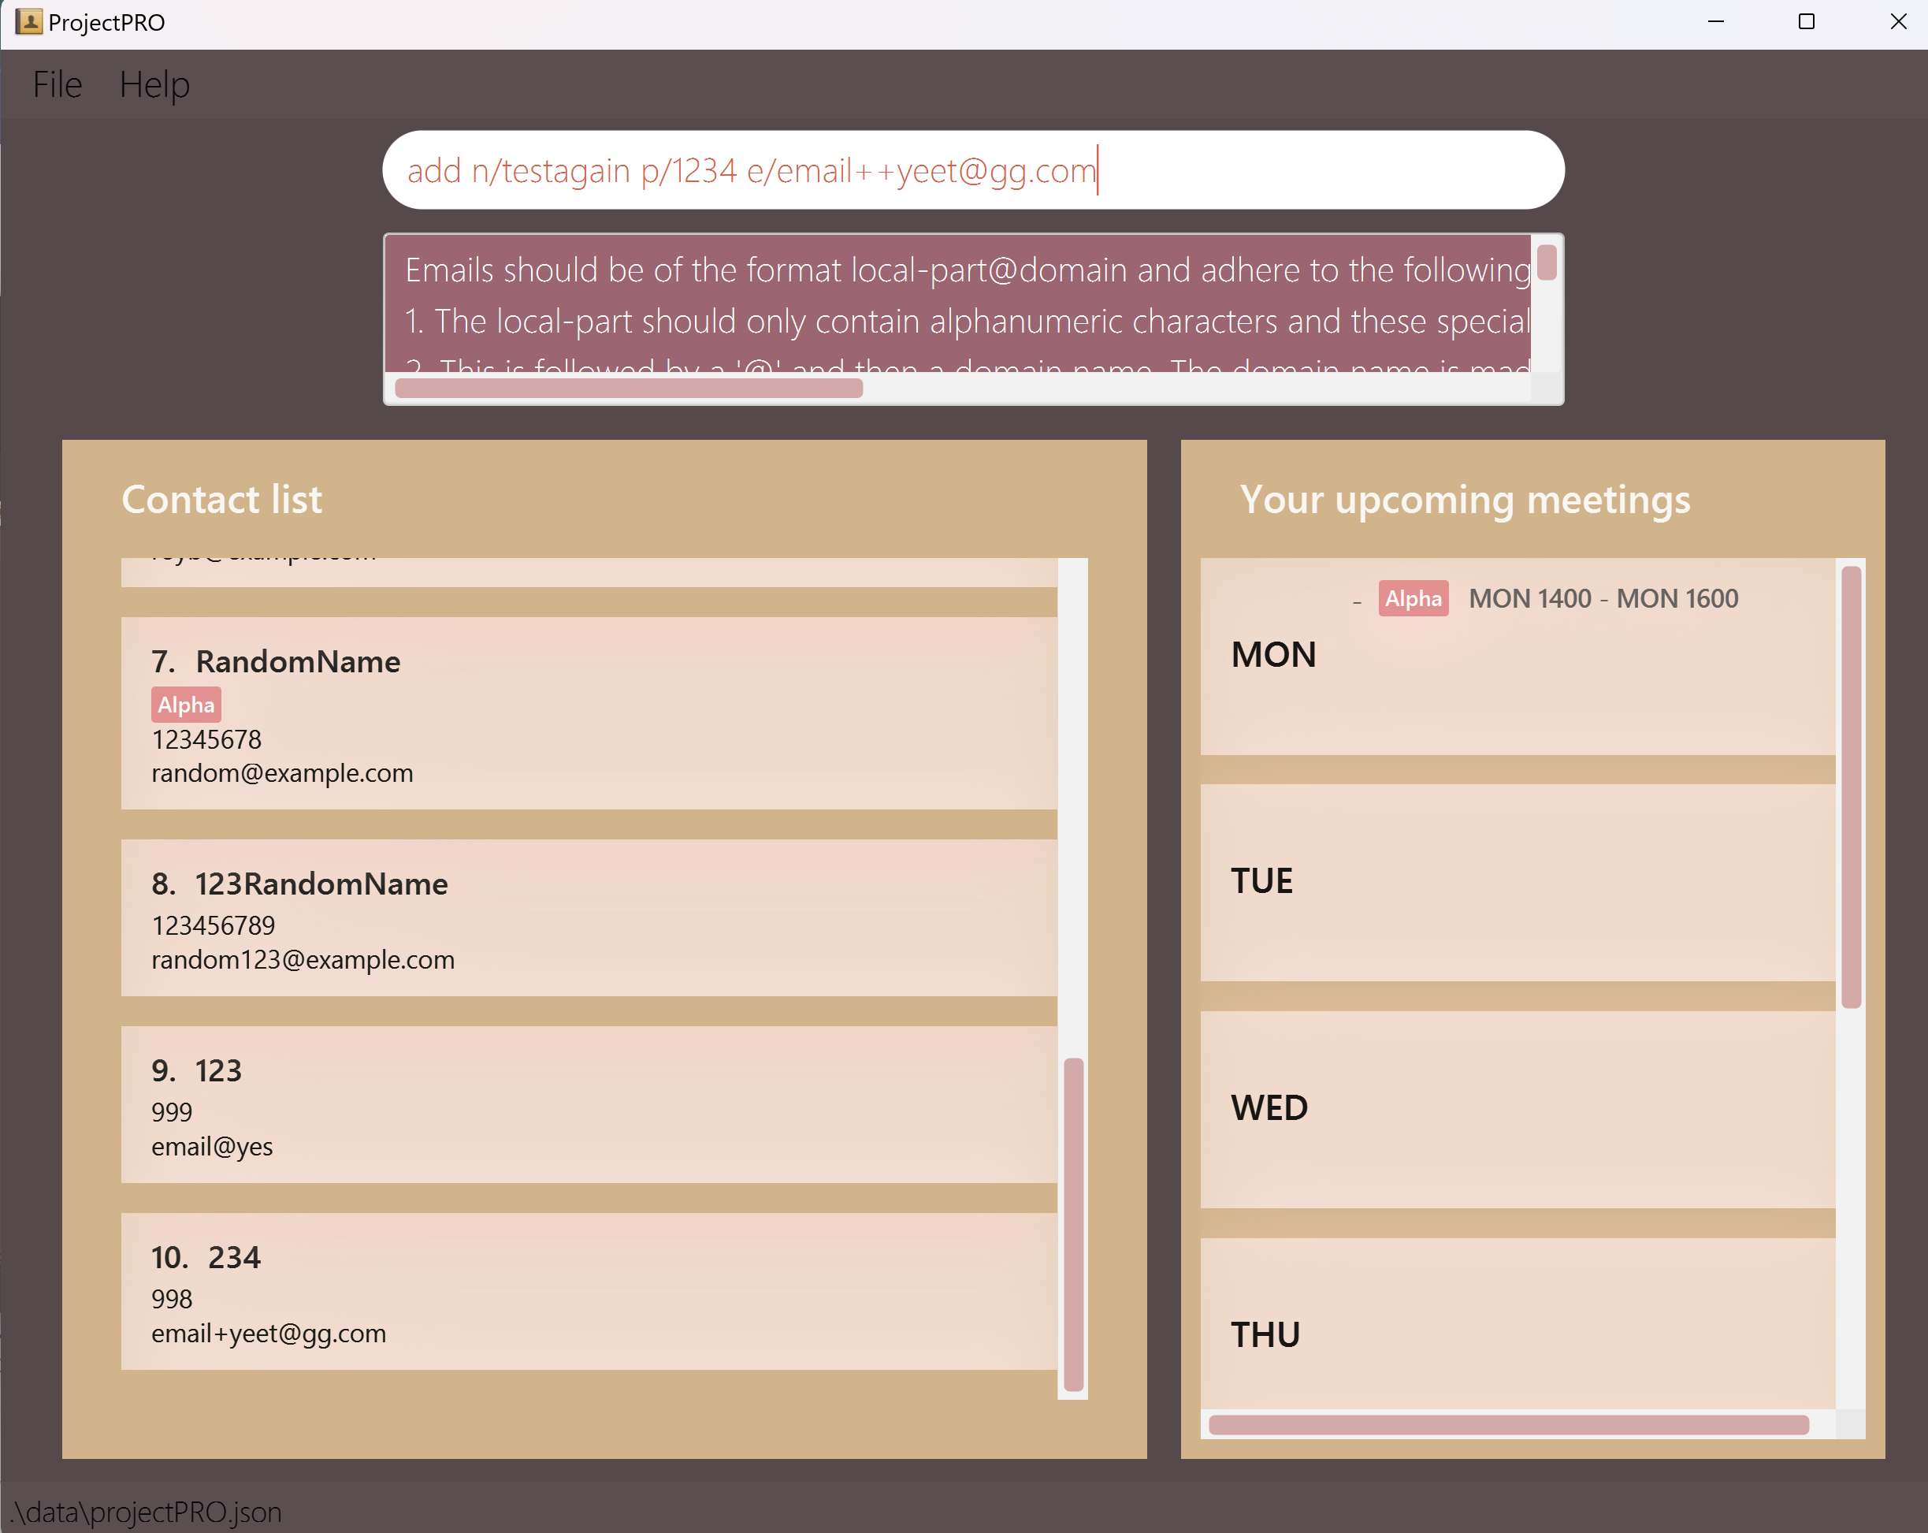Click the Alpha tag on RandomName contact
This screenshot has width=1928, height=1533.
[x=186, y=705]
